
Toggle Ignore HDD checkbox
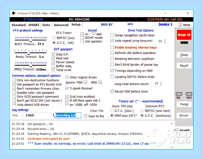(x=100, y=82)
